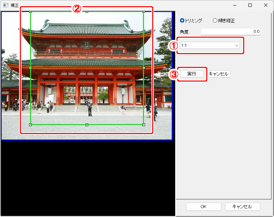The image size is (274, 217).
Task: Click the left-middle crop handle
Action: click(30, 68)
